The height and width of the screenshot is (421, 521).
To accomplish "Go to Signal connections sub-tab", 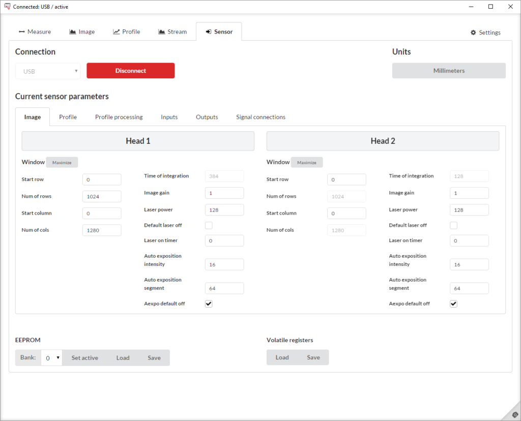I will coord(260,117).
